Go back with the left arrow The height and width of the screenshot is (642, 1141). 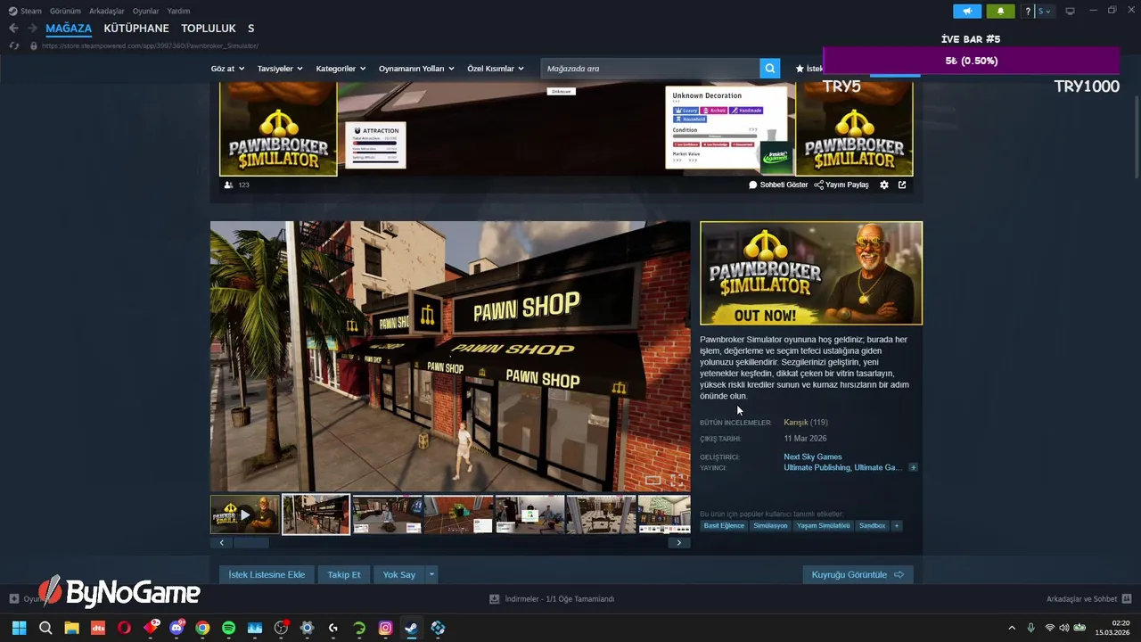pos(13,29)
